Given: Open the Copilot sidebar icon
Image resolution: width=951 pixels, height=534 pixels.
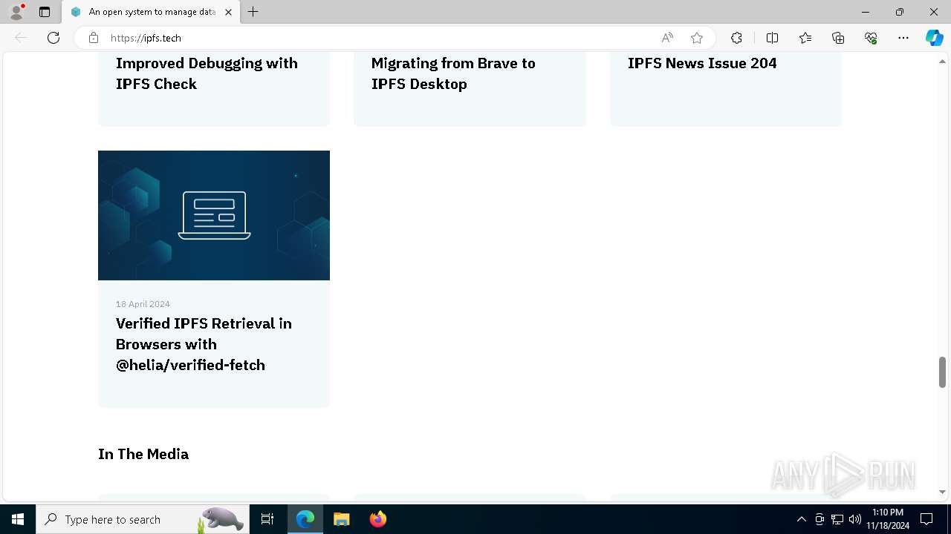Looking at the screenshot, I should [934, 38].
